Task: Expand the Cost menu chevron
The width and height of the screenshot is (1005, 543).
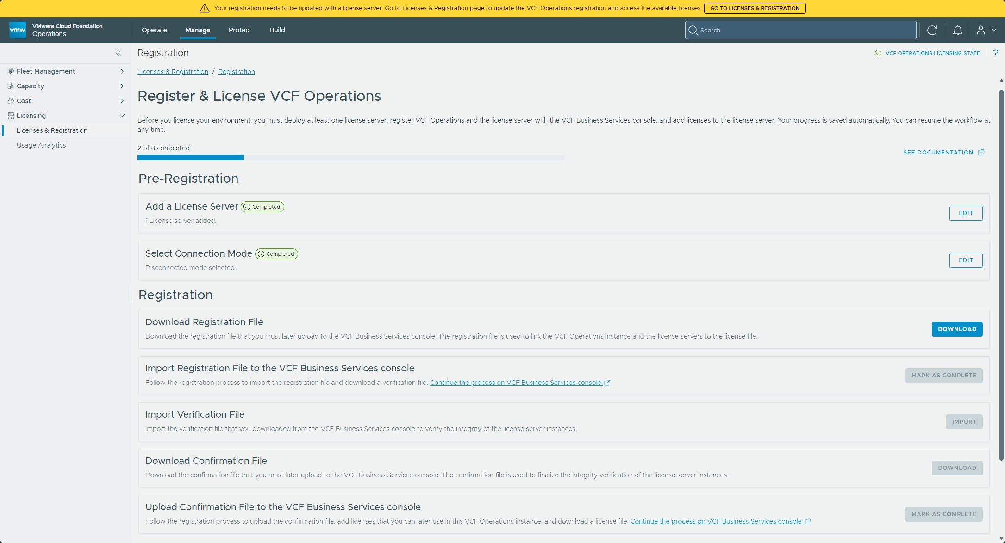Action: coord(122,101)
